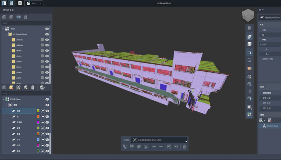
Task: Open the export button dropdown arrow
Action: tap(41, 3)
